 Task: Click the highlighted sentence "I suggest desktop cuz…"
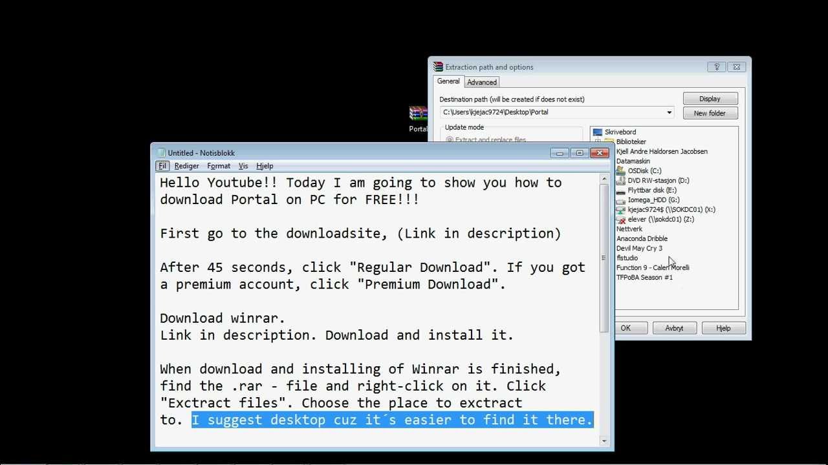coord(392,420)
